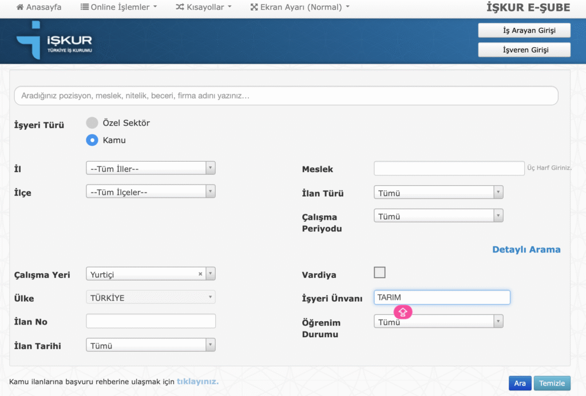This screenshot has width=586, height=396.
Task: Open the İl province dropdown
Action: point(151,169)
